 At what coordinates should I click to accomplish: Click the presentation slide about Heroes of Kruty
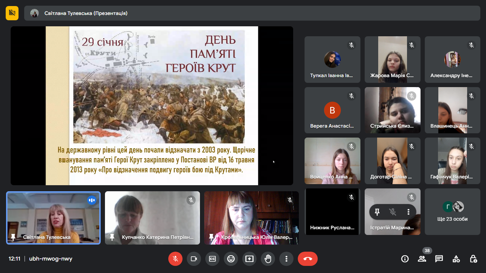[x=152, y=106]
